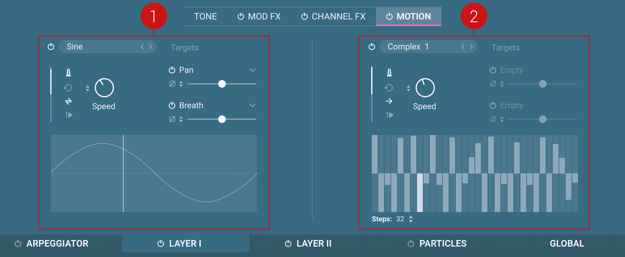Open the first Empty target slot
The height and width of the screenshot is (257, 625).
tap(511, 70)
